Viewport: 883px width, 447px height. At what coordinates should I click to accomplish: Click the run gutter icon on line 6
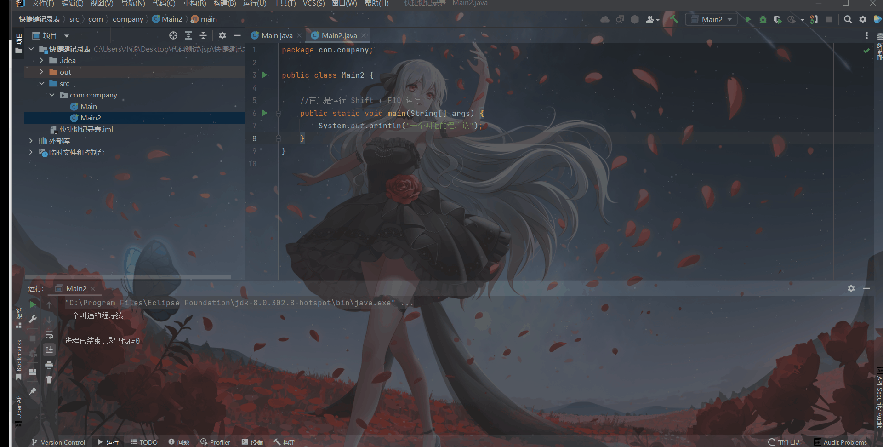click(264, 113)
